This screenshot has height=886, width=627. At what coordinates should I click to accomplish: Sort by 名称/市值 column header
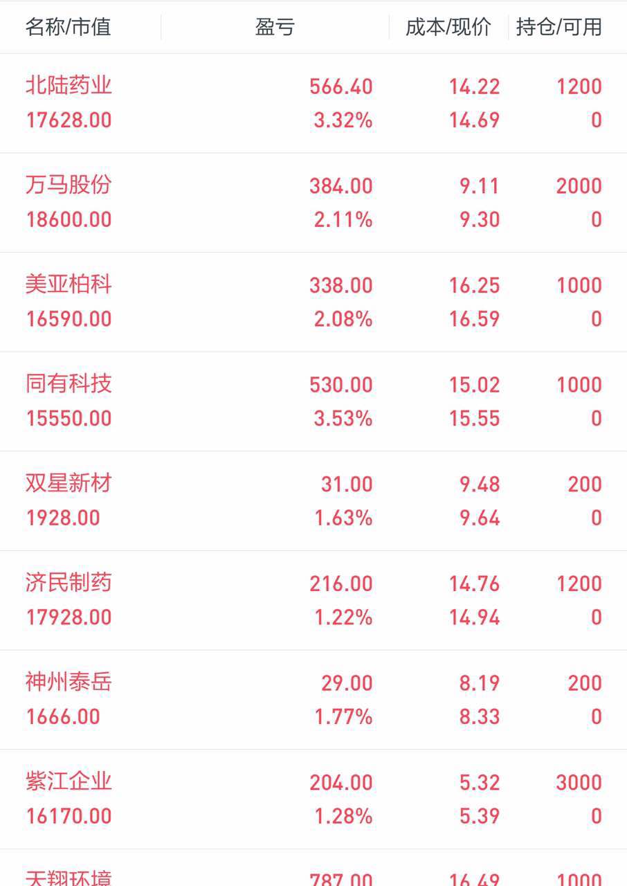68,27
